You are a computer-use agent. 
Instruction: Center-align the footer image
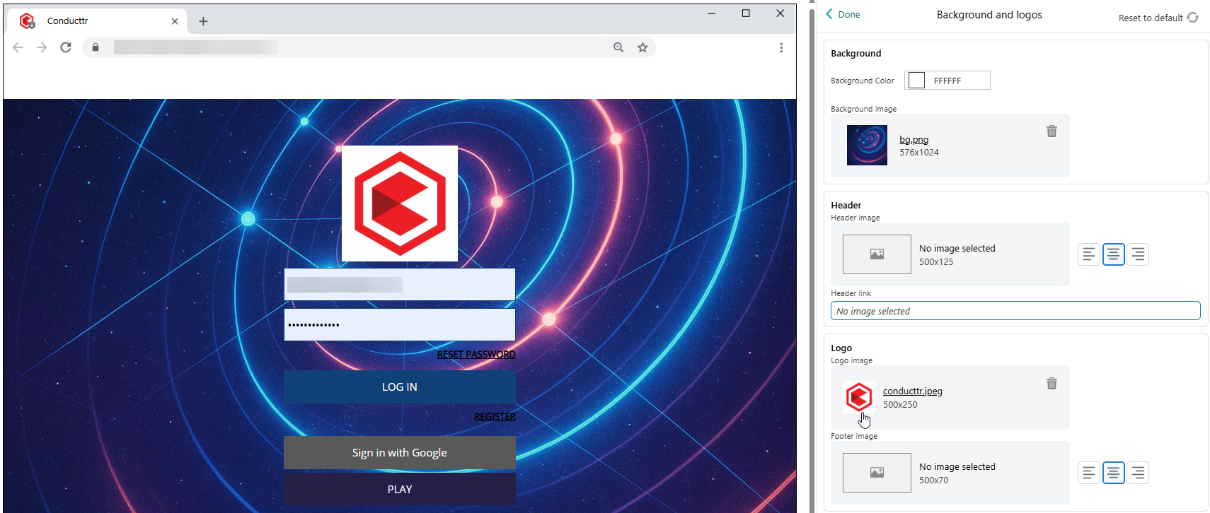(x=1113, y=473)
